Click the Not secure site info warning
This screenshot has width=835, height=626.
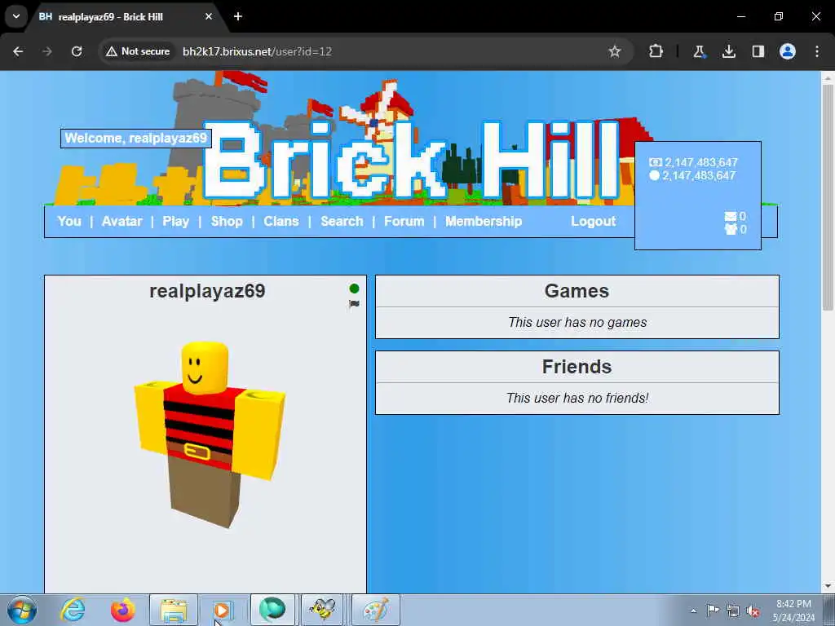point(138,51)
